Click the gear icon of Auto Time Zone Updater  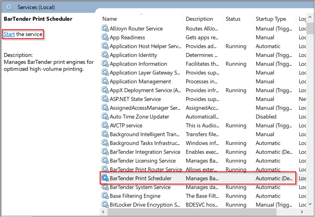click(105, 116)
